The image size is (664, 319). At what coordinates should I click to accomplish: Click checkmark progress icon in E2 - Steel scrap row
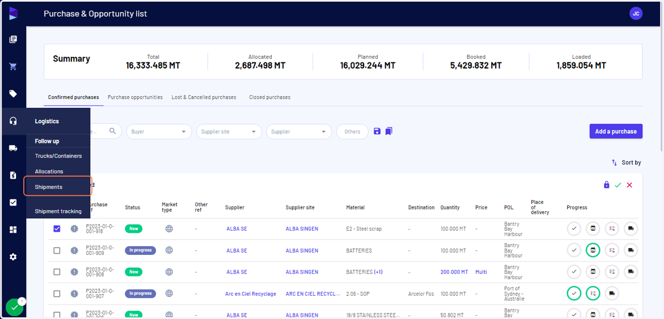coord(574,228)
